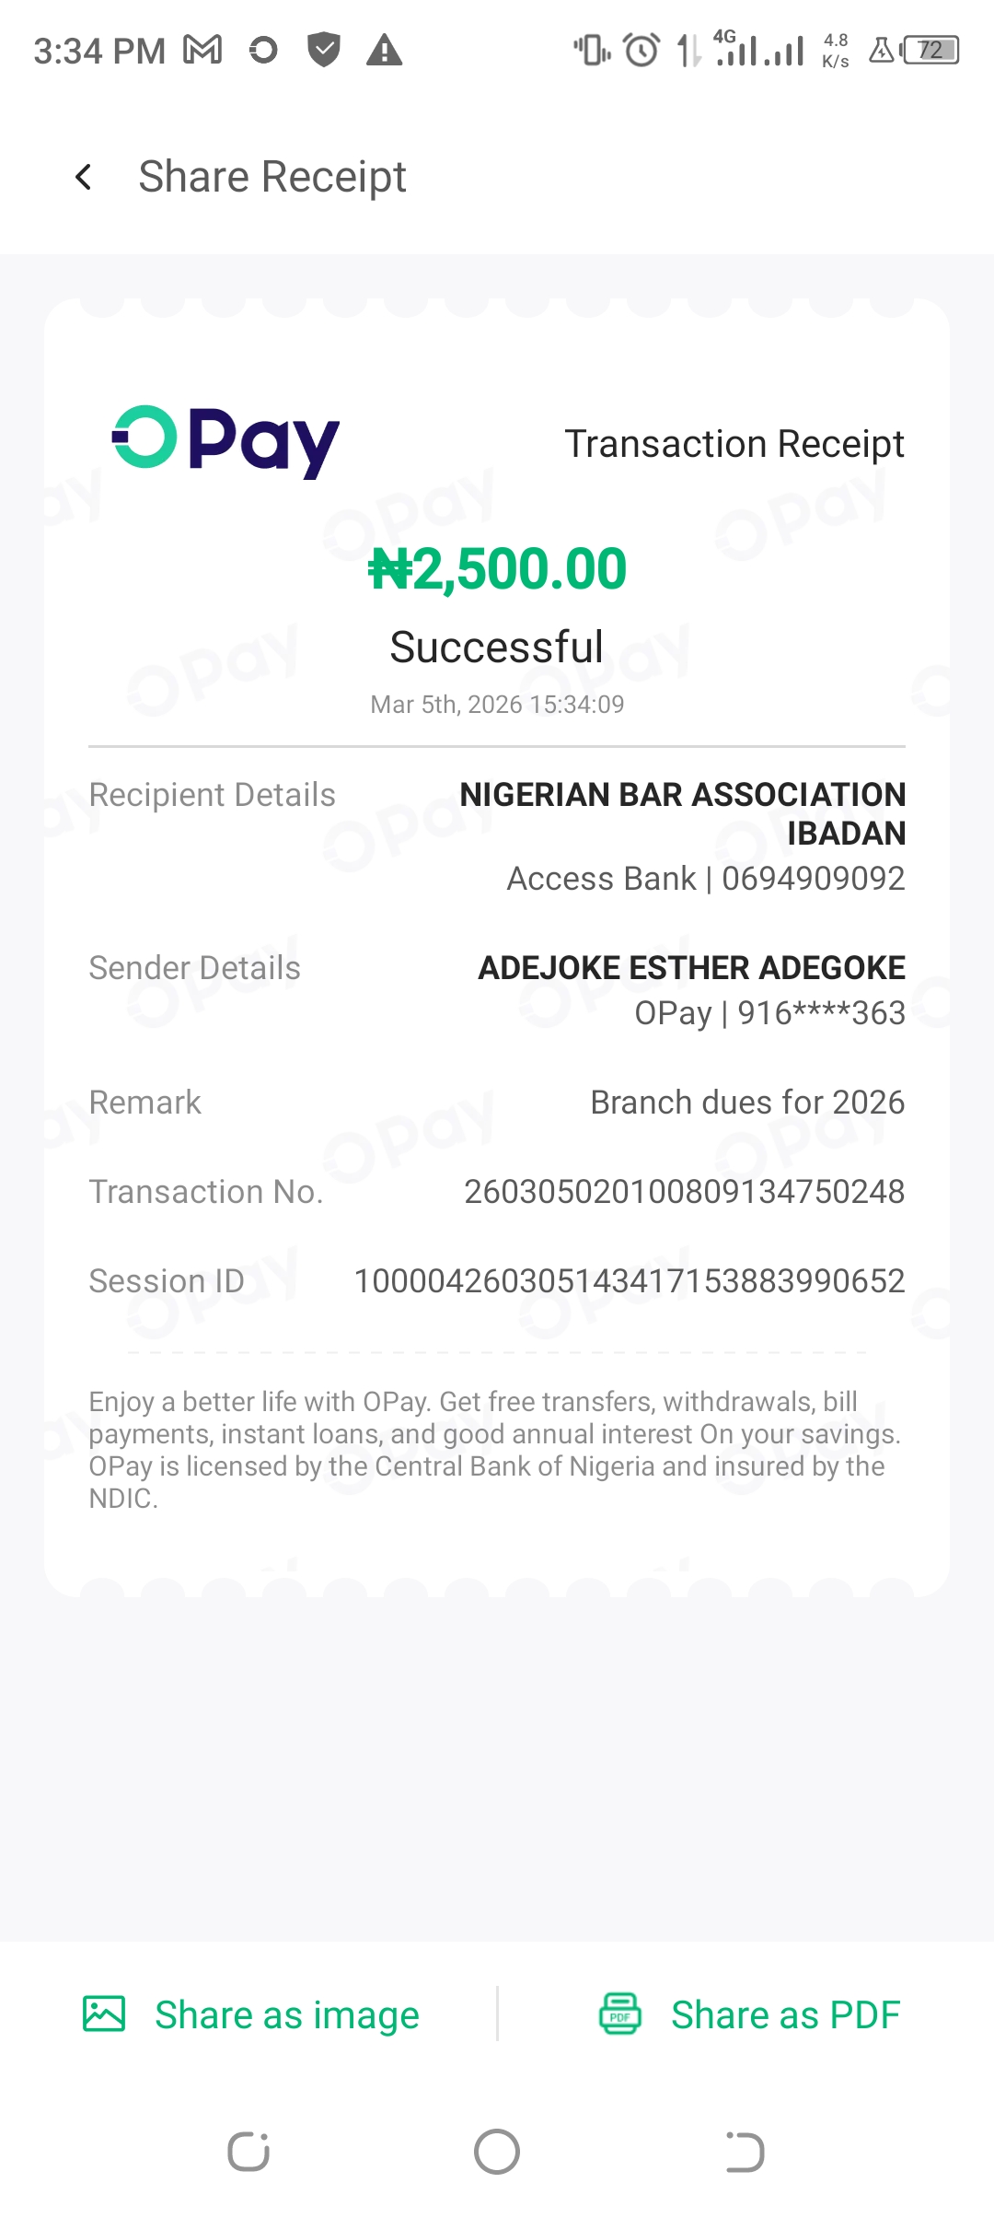Tap the transaction number value
The height and width of the screenshot is (2218, 994).
pos(684,1192)
